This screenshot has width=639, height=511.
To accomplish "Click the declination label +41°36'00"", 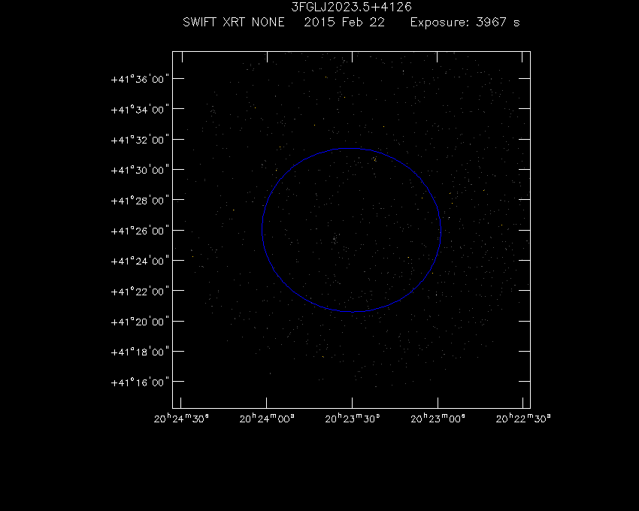I will tap(140, 79).
